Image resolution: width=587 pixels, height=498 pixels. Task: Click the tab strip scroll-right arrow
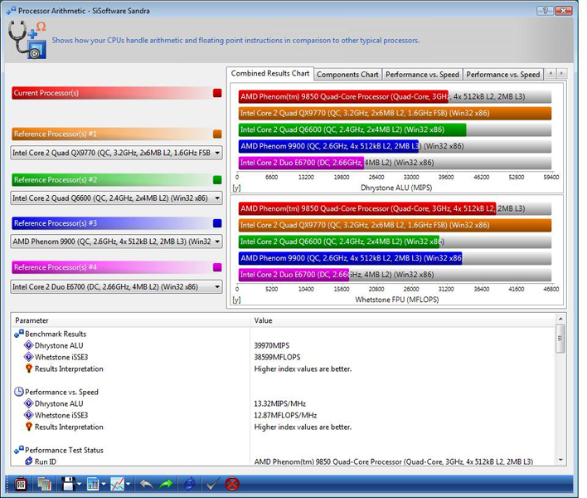click(x=561, y=73)
